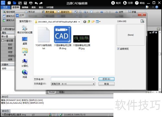Click the 色彩 color property row

pos(7,44)
